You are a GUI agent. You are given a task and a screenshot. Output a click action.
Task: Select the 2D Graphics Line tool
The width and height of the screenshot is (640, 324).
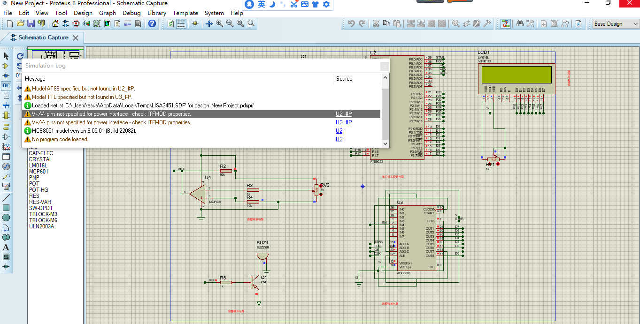coord(6,197)
